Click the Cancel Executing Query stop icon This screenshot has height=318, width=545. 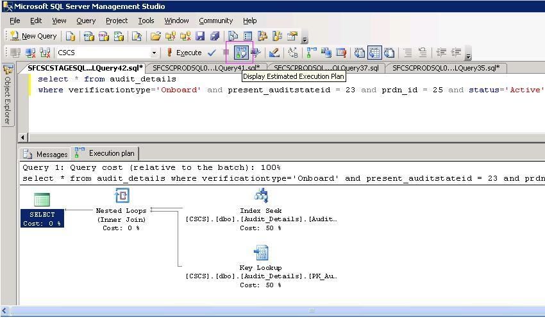[226, 53]
